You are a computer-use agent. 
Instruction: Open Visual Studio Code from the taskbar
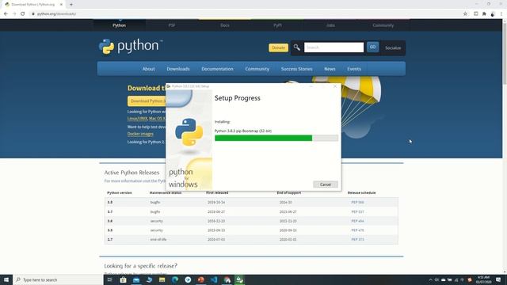tap(214, 279)
